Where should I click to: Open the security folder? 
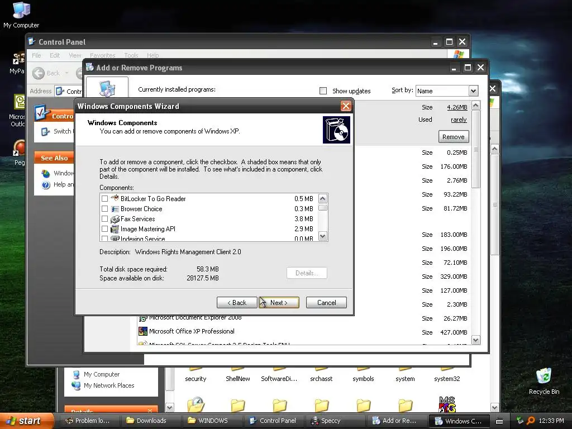click(196, 376)
